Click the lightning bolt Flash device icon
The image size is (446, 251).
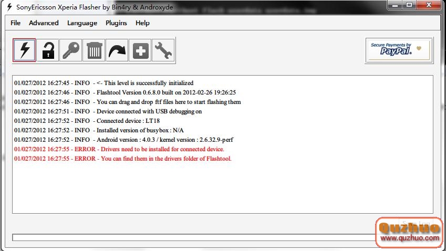pos(24,50)
